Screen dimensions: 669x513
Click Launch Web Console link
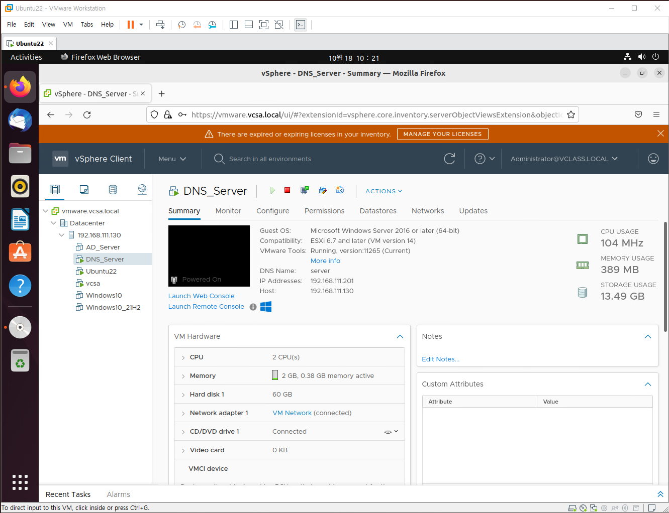click(x=202, y=296)
